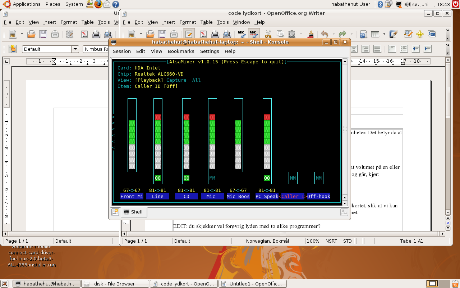Image resolution: width=460 pixels, height=288 pixels.
Task: Toggle the Caller ID MM switch
Action: point(293,178)
